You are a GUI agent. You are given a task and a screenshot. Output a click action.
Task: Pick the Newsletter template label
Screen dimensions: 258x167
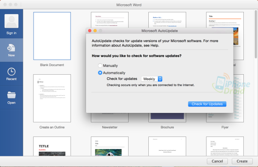110,127
